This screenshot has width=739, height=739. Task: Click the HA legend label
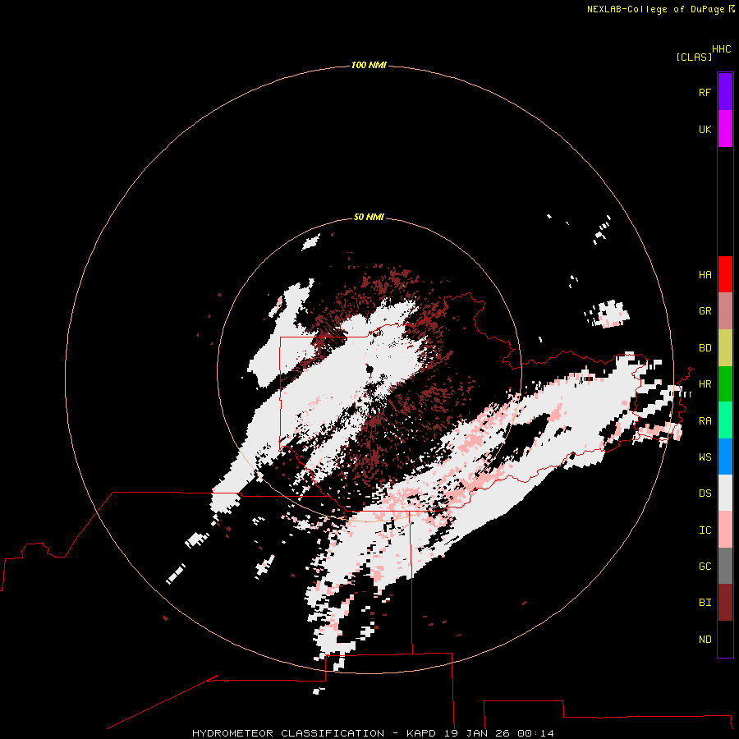[705, 274]
